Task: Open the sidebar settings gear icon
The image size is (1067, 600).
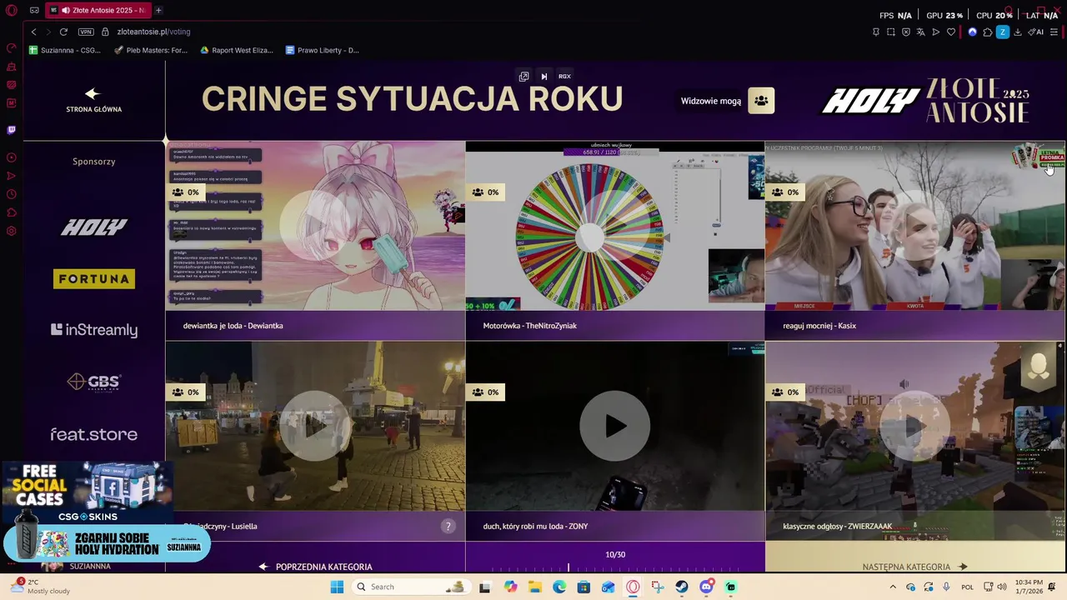Action: point(12,231)
